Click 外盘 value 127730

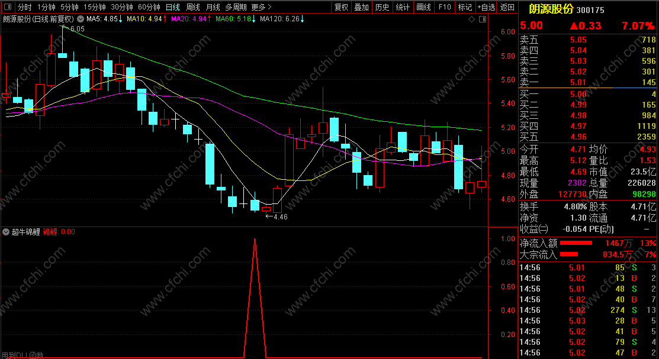573,194
